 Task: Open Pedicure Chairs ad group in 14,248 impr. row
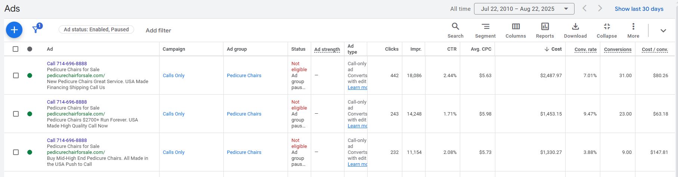pos(244,114)
